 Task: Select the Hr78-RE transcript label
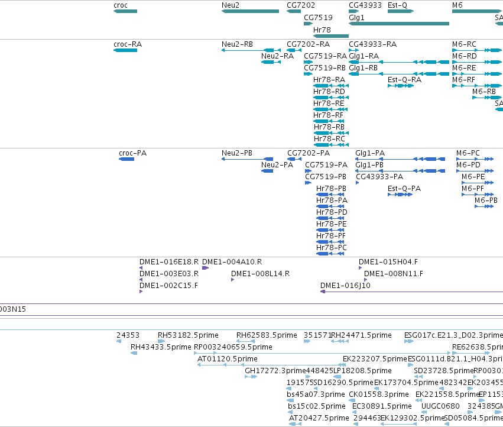(x=329, y=103)
